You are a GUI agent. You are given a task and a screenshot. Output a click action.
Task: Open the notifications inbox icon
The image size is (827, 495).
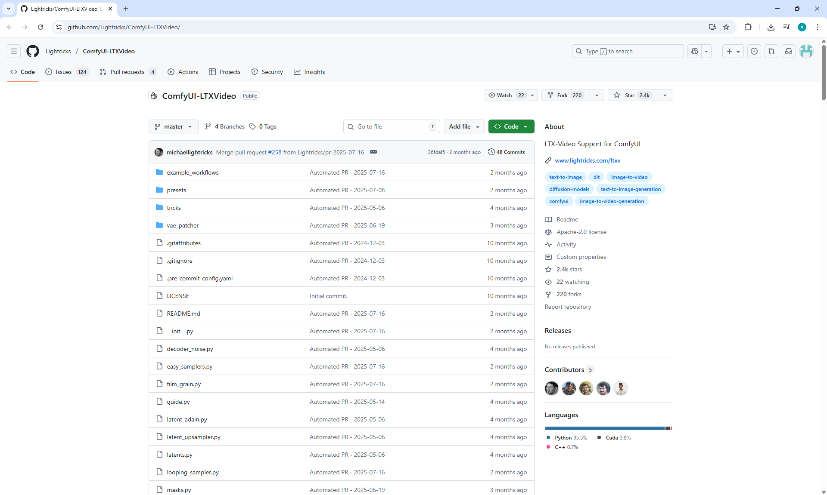788,51
